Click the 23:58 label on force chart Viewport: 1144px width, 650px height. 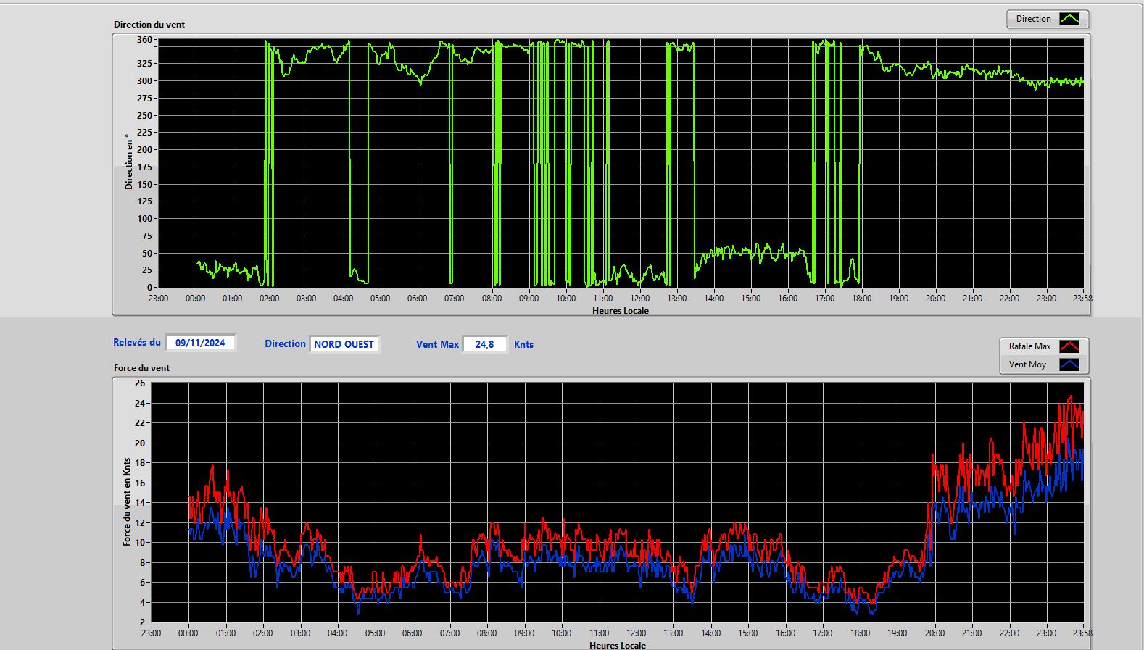1082,633
